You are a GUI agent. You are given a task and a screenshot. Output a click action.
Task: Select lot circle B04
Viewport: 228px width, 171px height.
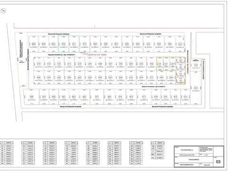pos(148,44)
